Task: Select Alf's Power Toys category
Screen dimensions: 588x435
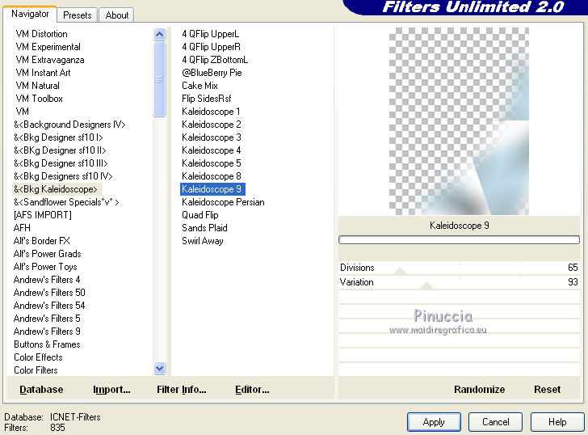Action: point(45,267)
